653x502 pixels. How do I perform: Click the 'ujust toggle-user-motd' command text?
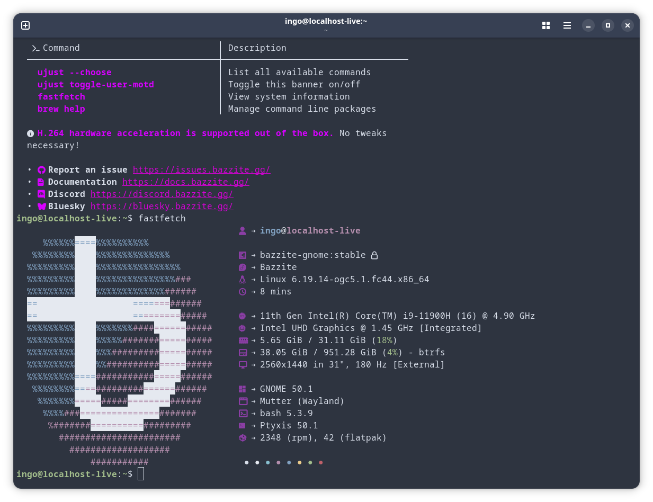click(96, 85)
